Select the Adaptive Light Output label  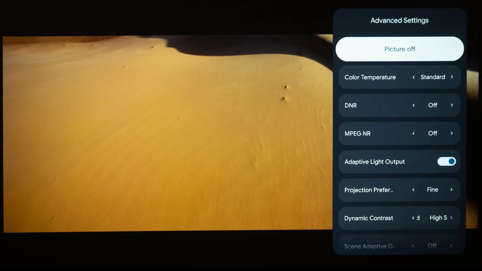pos(375,162)
